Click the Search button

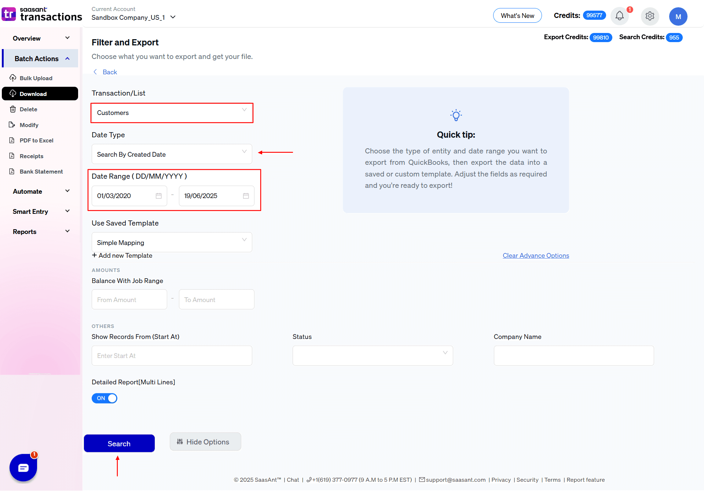tap(119, 443)
